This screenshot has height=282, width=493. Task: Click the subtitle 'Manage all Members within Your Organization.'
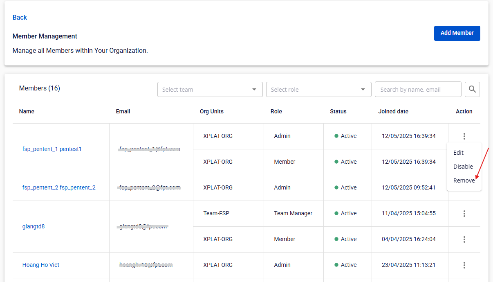click(x=80, y=51)
